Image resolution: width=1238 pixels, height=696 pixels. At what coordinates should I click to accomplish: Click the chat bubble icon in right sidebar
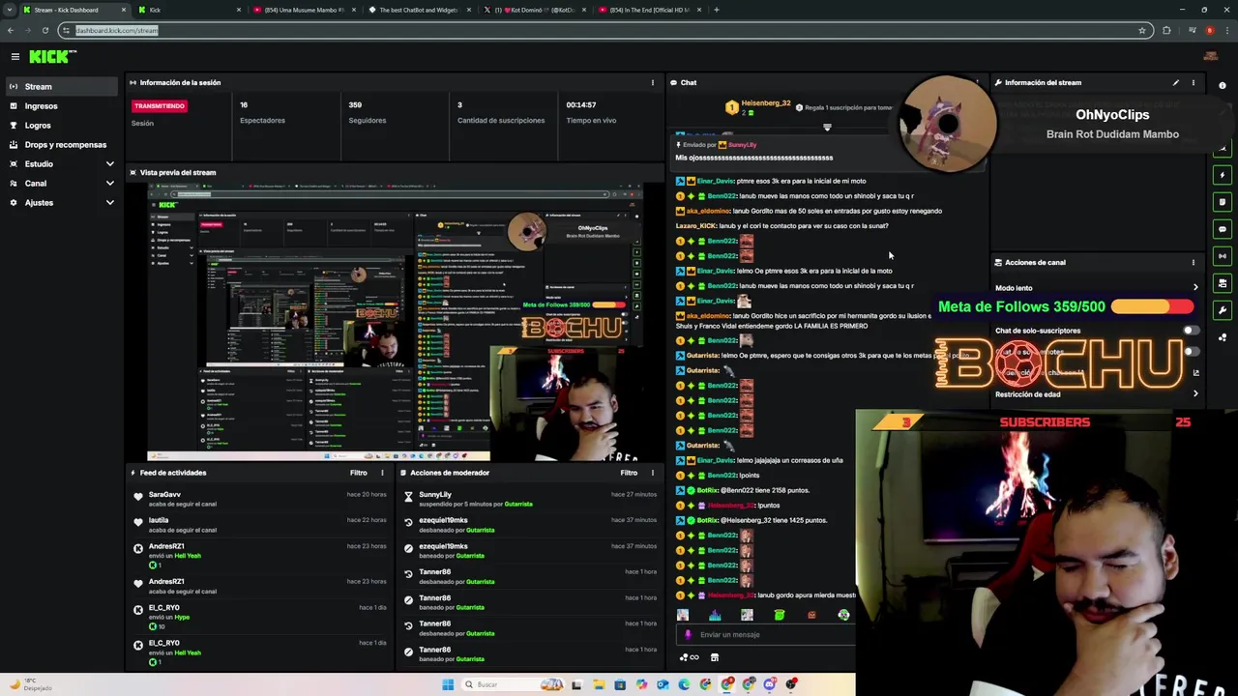(x=1223, y=229)
